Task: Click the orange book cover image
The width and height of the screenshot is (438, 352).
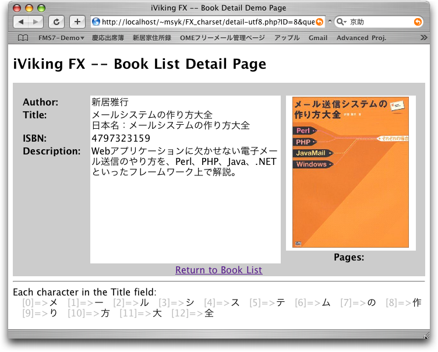Action: tap(350, 173)
